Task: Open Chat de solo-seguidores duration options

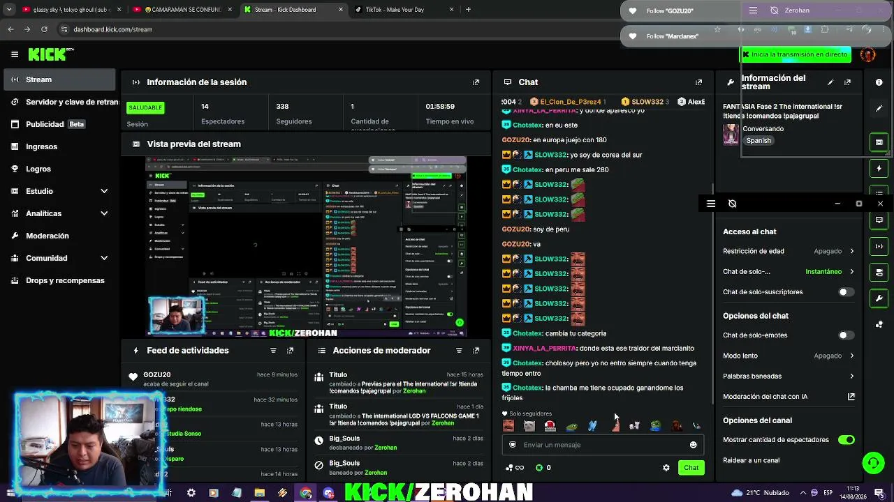Action: point(789,271)
